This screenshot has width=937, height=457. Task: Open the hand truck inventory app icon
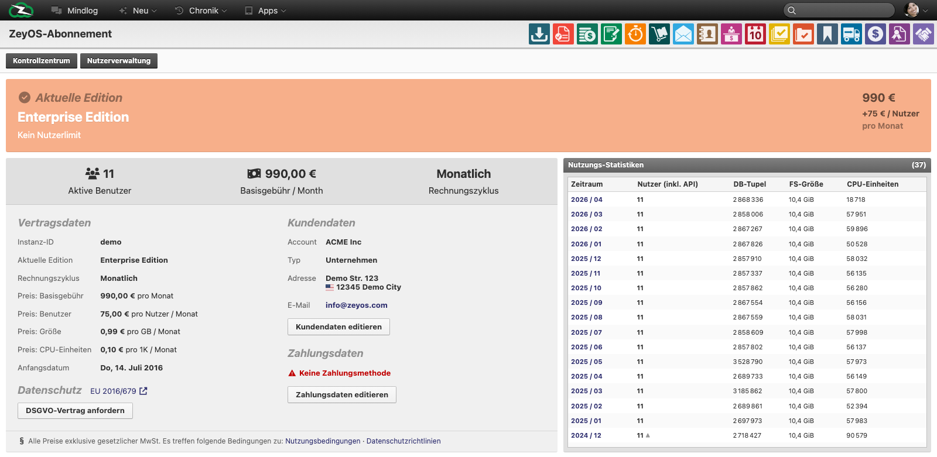[659, 34]
